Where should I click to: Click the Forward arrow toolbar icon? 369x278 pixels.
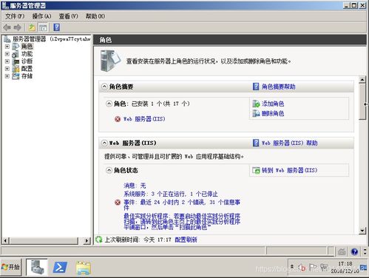pyautogui.click(x=17, y=27)
